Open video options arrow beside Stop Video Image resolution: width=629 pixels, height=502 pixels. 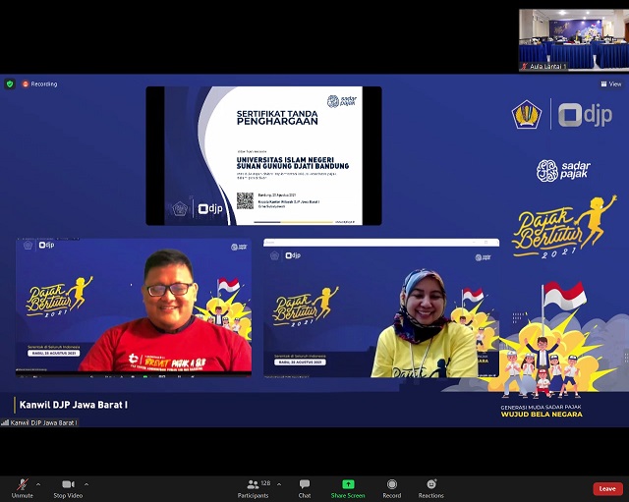click(x=86, y=484)
